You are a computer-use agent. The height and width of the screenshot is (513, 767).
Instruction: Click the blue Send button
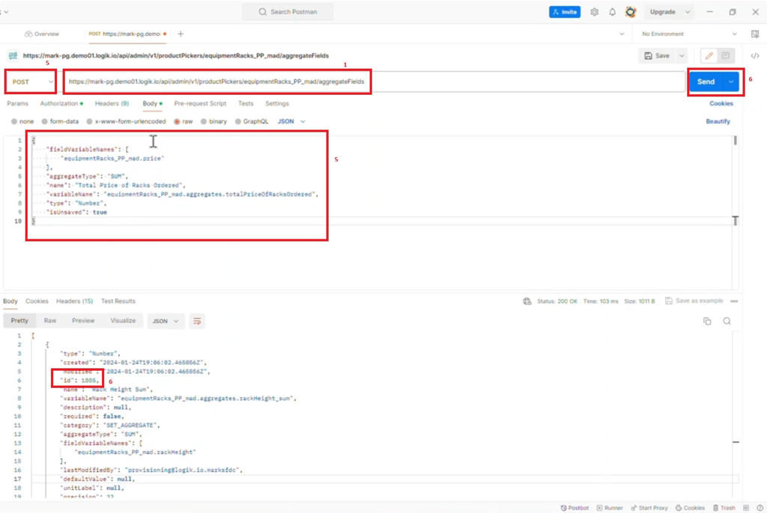click(x=706, y=82)
